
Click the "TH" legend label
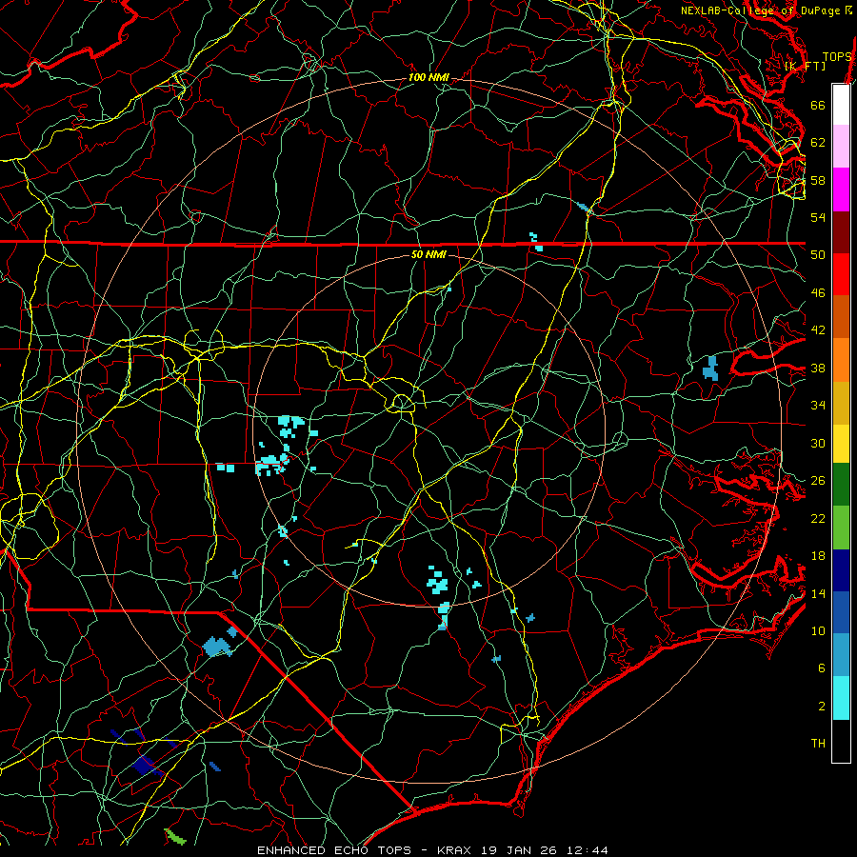pyautogui.click(x=818, y=743)
